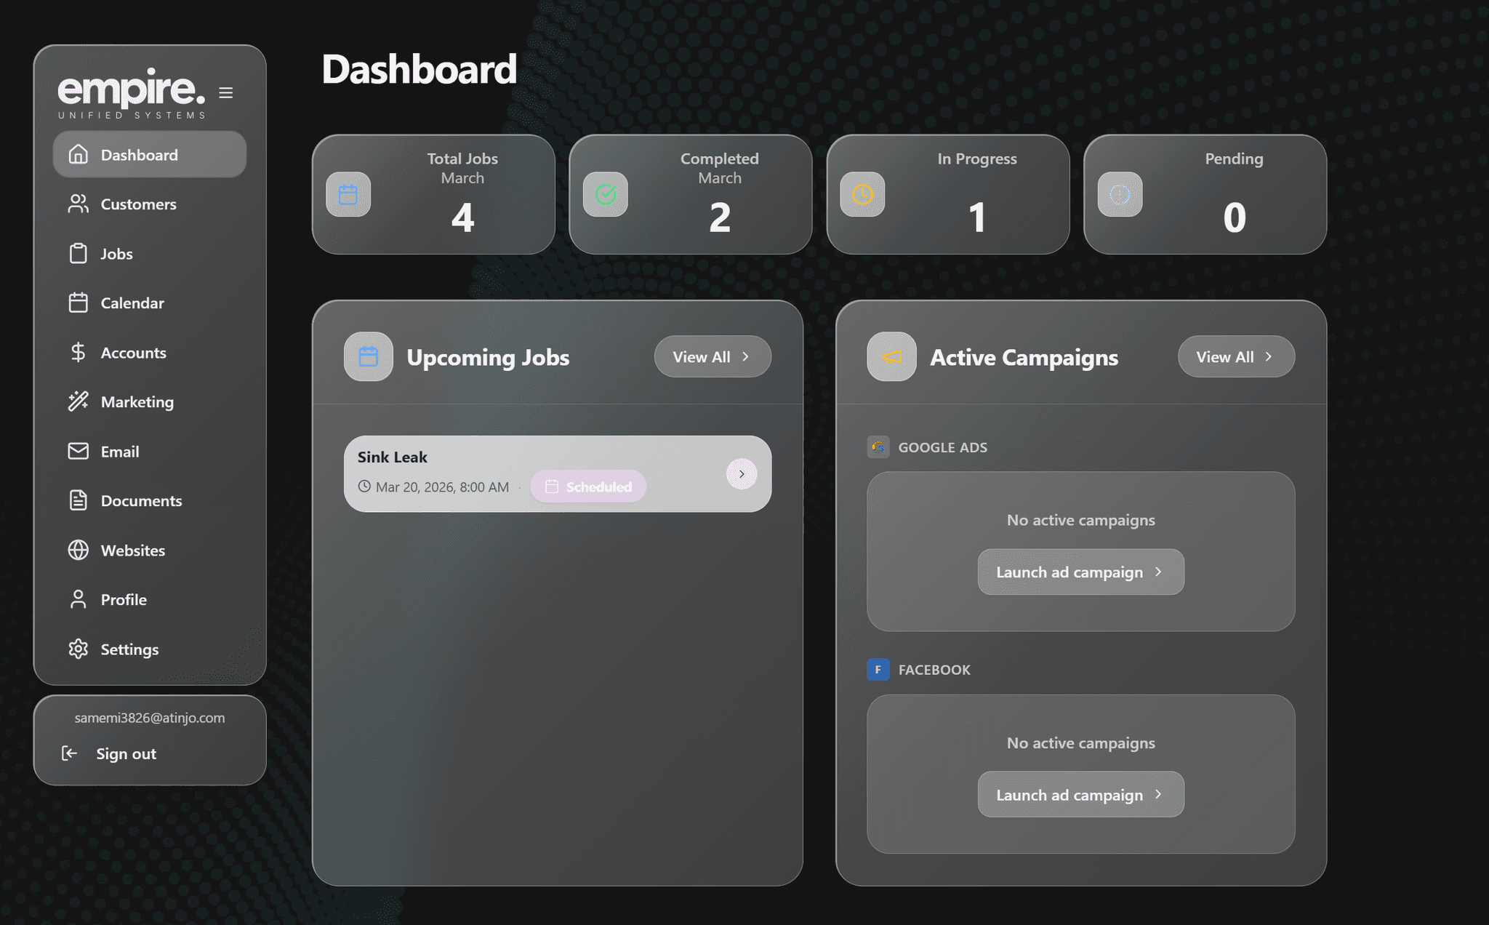Launch ad campaign under Facebook
This screenshot has width=1489, height=925.
1080,794
